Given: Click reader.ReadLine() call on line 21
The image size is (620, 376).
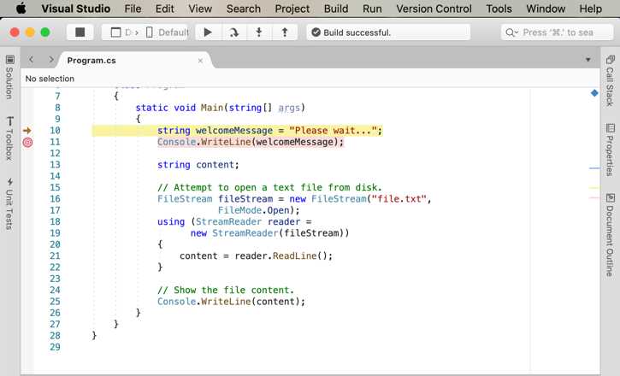Looking at the screenshot, I should click(283, 256).
